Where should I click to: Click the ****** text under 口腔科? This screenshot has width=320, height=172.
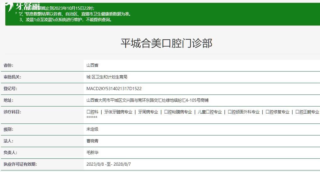(x=92, y=117)
